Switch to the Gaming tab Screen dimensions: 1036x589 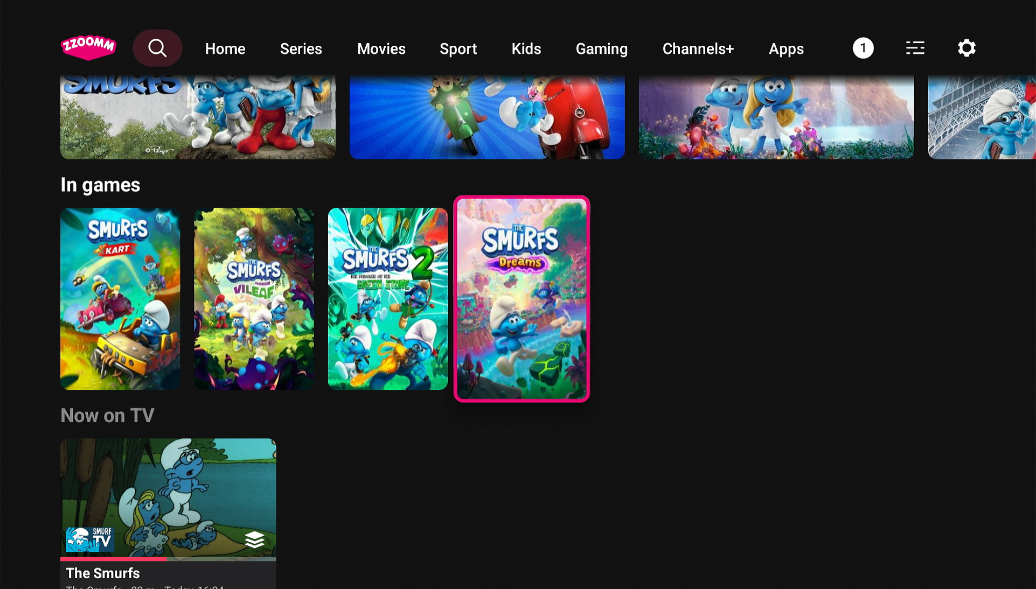pyautogui.click(x=601, y=48)
